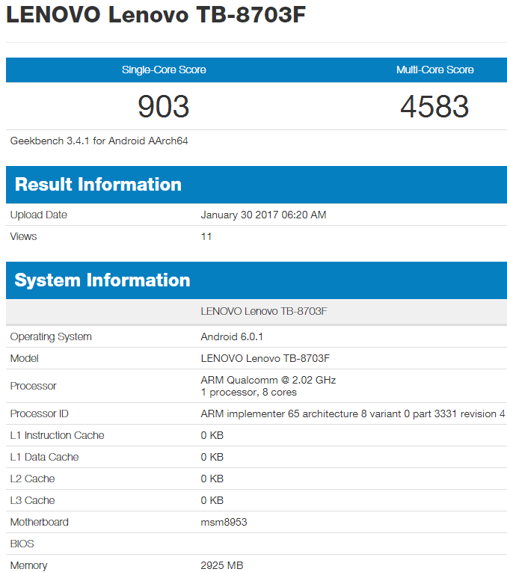Select the ARM implementer 65 architecture value
The height and width of the screenshot is (572, 507).
click(353, 413)
